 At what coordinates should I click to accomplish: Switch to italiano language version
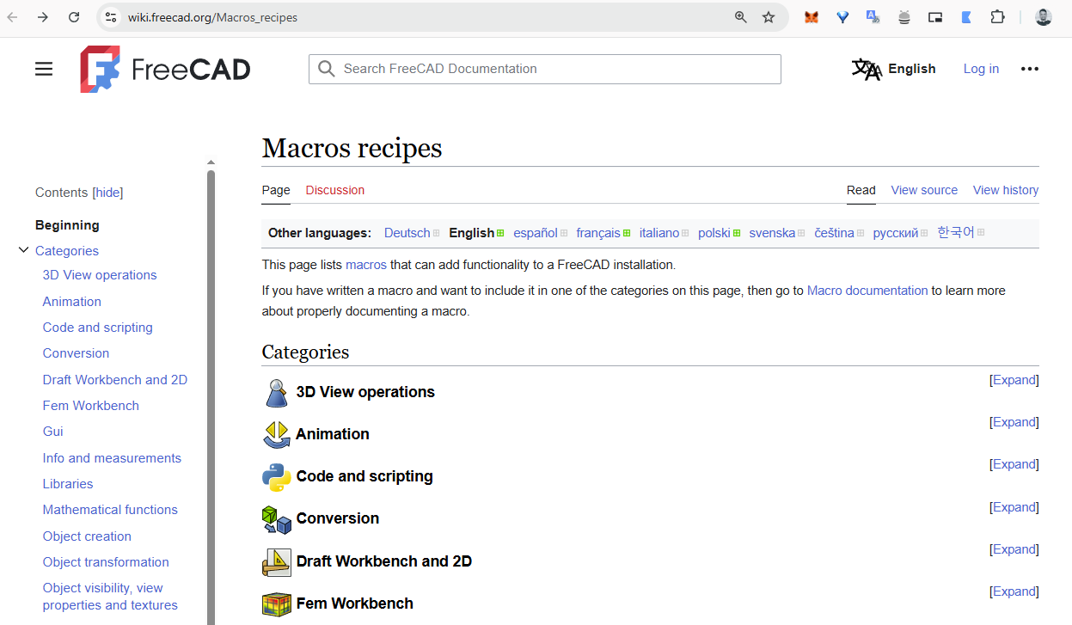pos(659,233)
